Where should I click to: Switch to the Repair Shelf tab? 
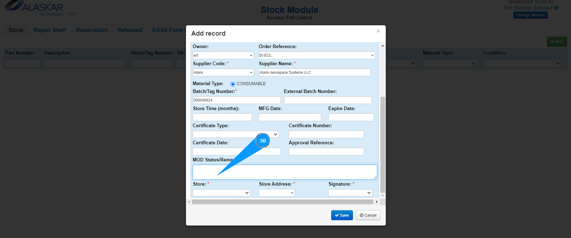click(50, 30)
